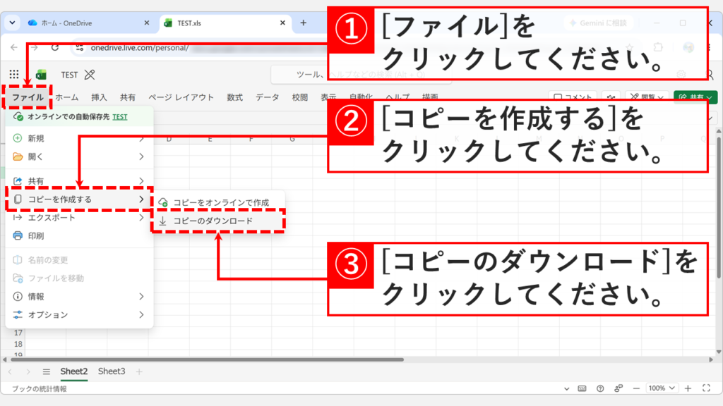Image resolution: width=723 pixels, height=406 pixels.
Task: Click the unsaved-sync icon next to TEST
Action: click(x=90, y=75)
